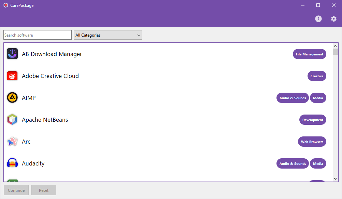Click the Creative tag on Adobe row
Image resolution: width=342 pixels, height=199 pixels.
(x=317, y=76)
